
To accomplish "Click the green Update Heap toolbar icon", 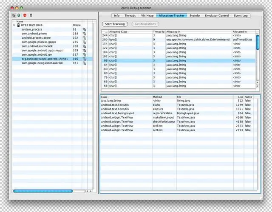I will pyautogui.click(x=19, y=15).
